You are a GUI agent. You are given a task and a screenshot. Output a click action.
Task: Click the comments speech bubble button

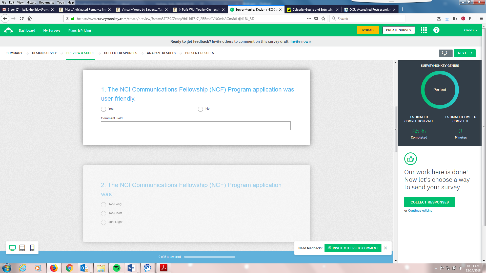tap(445, 53)
